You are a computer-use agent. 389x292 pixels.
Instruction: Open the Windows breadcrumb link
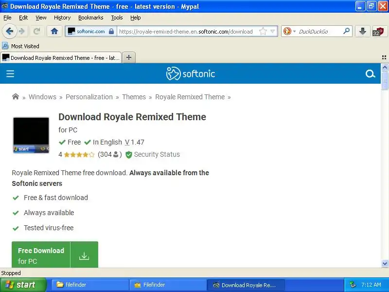point(42,97)
